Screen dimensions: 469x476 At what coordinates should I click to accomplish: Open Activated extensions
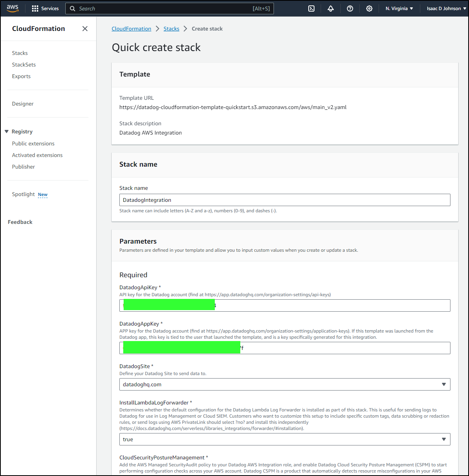(37, 155)
